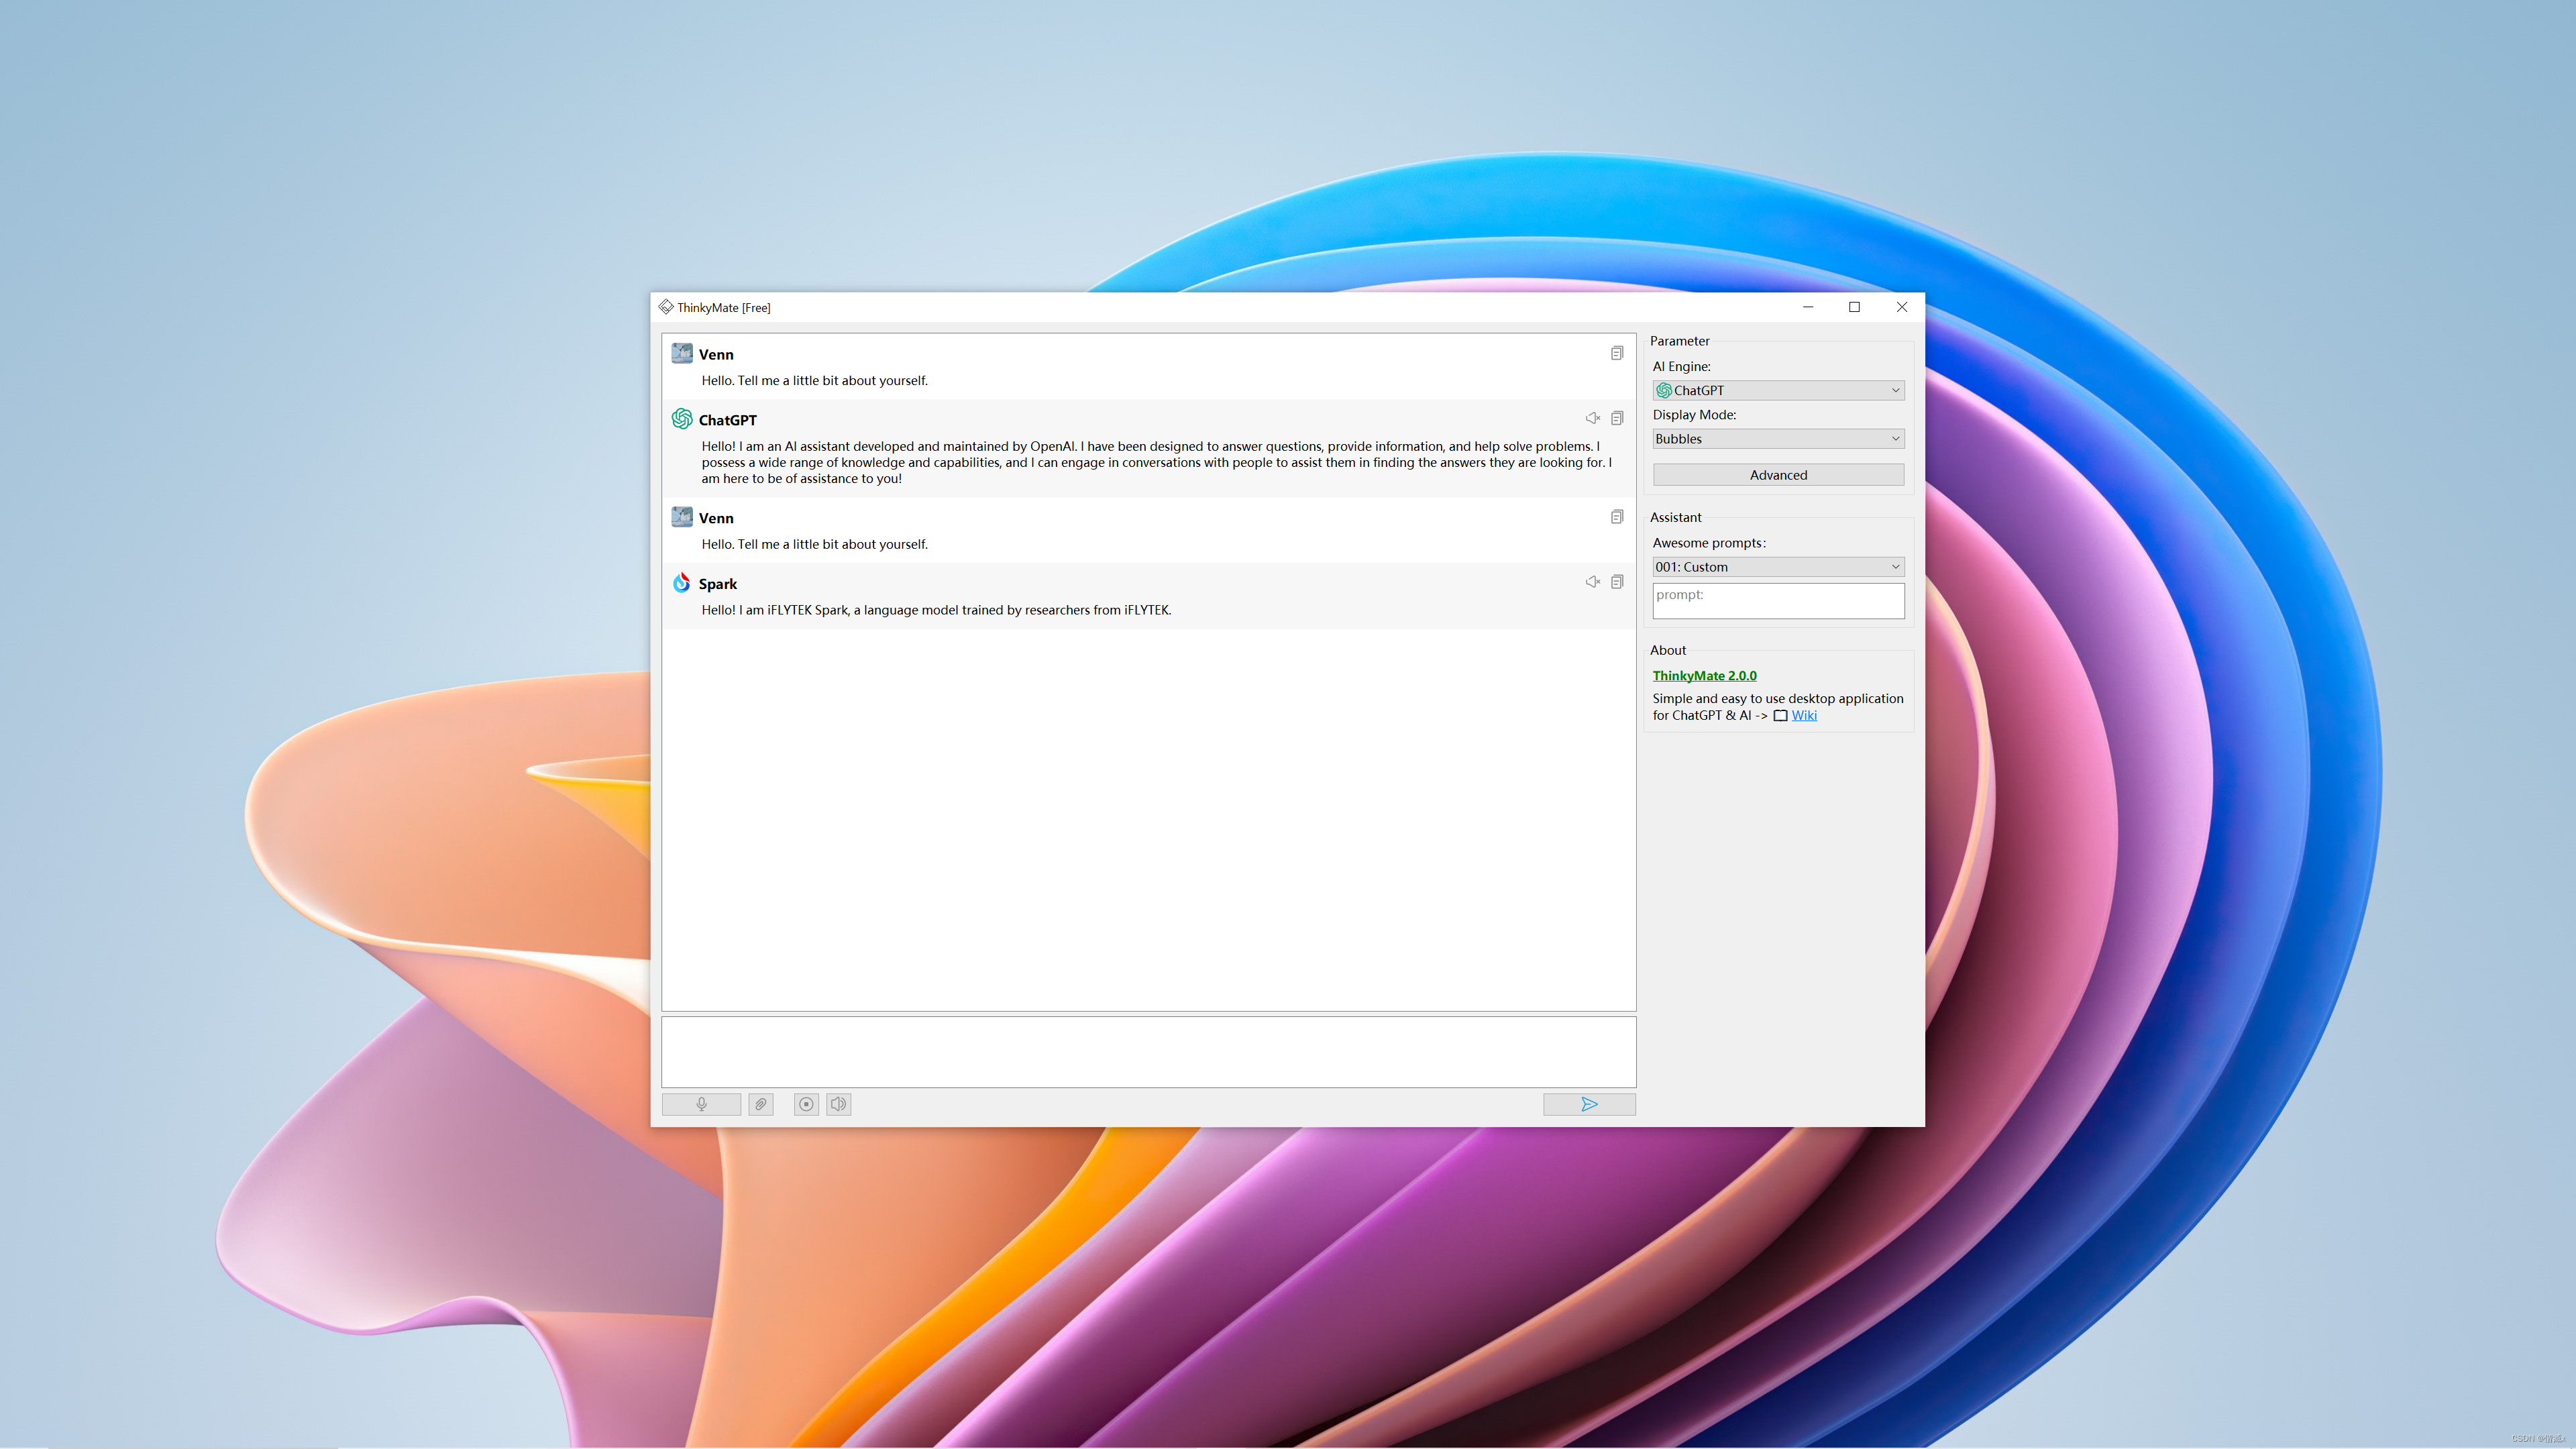Viewport: 2576px width, 1449px height.
Task: Copy Venn's first message
Action: click(1617, 353)
